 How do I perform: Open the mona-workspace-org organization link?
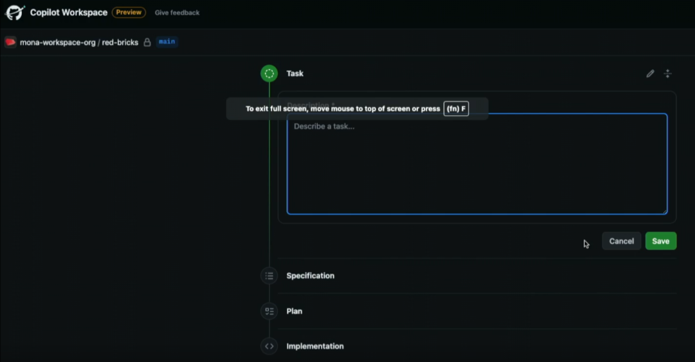coord(58,43)
